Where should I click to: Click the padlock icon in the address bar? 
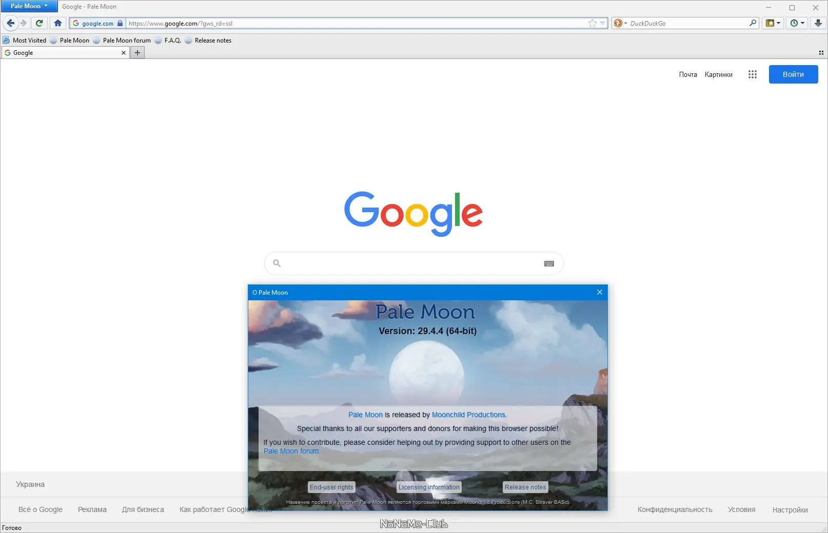(x=120, y=23)
